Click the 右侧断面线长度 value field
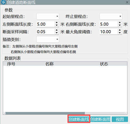130x124 pixels. [109, 24]
